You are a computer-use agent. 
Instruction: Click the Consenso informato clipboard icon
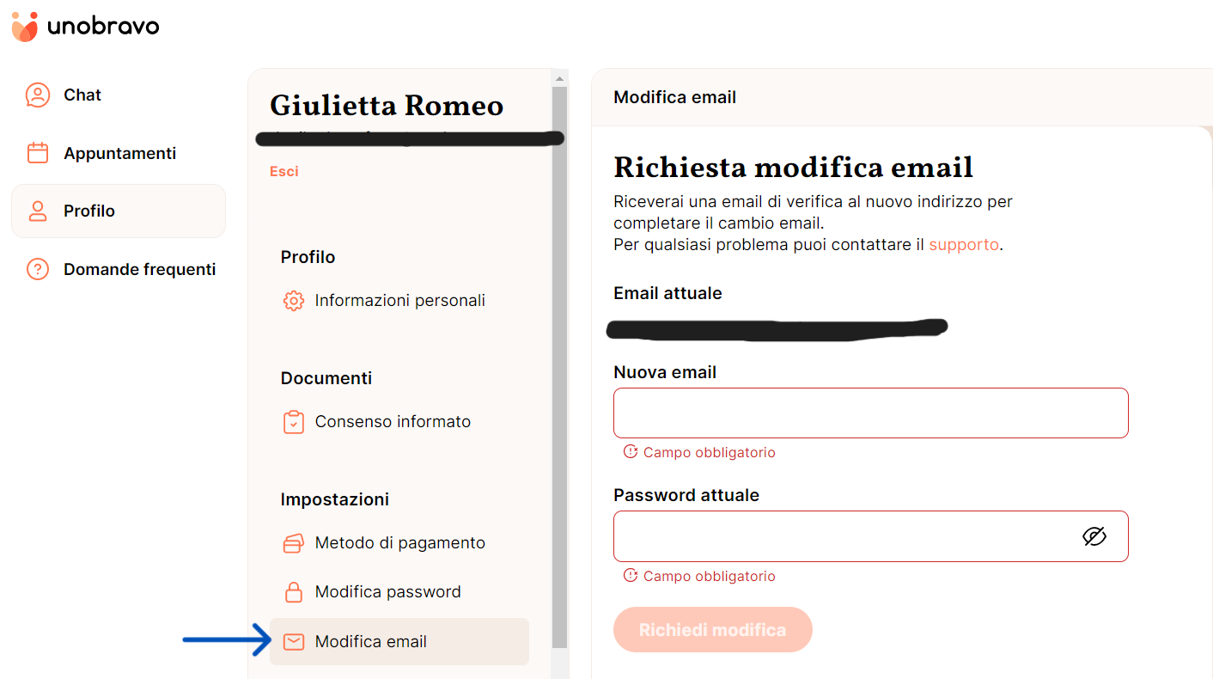click(x=294, y=422)
